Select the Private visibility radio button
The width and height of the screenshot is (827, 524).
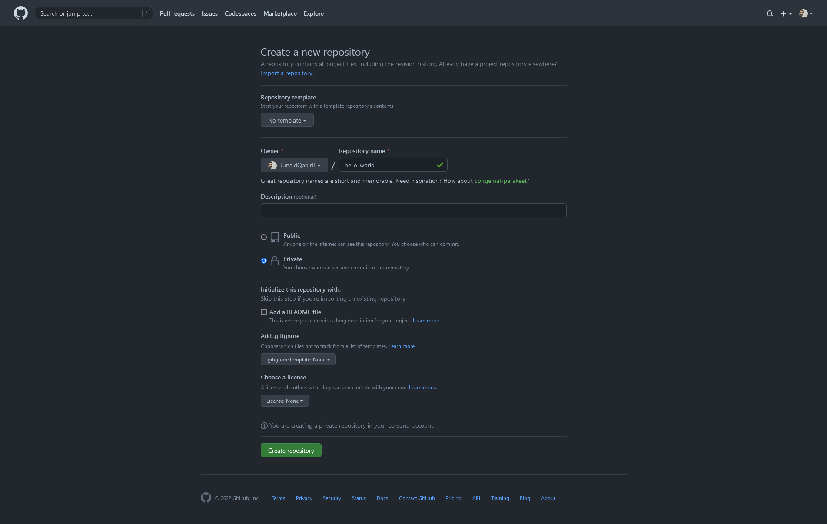[x=264, y=261]
